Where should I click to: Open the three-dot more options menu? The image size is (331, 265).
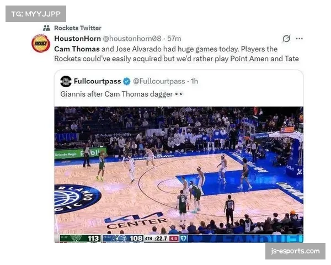click(x=300, y=39)
